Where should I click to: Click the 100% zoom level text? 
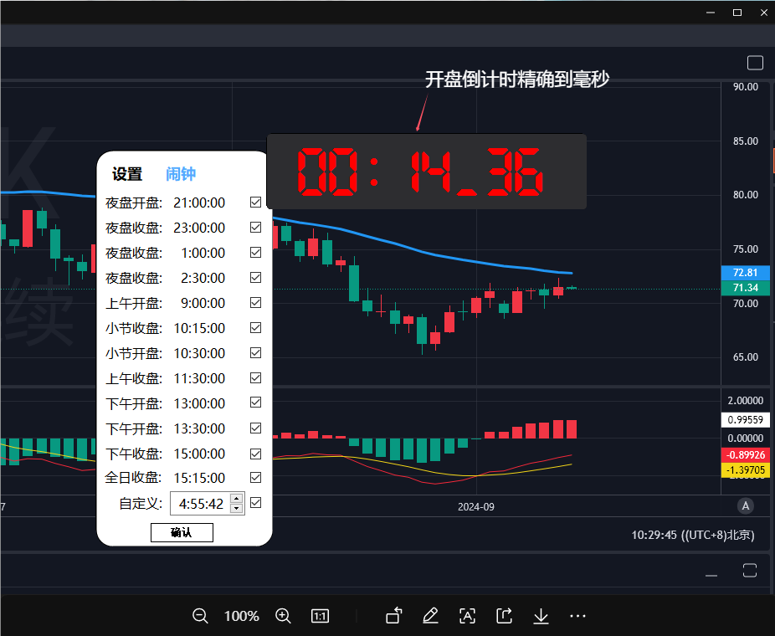point(241,616)
